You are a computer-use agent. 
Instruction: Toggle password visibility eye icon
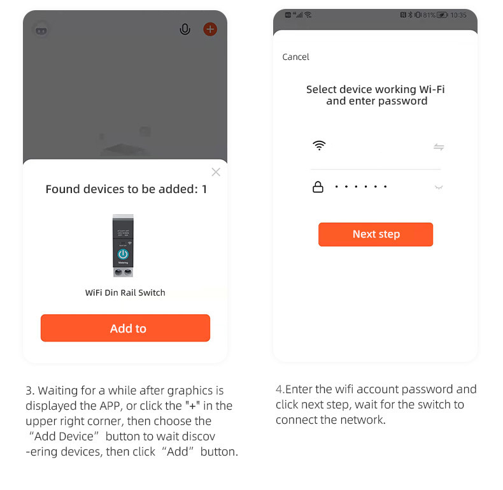[439, 187]
